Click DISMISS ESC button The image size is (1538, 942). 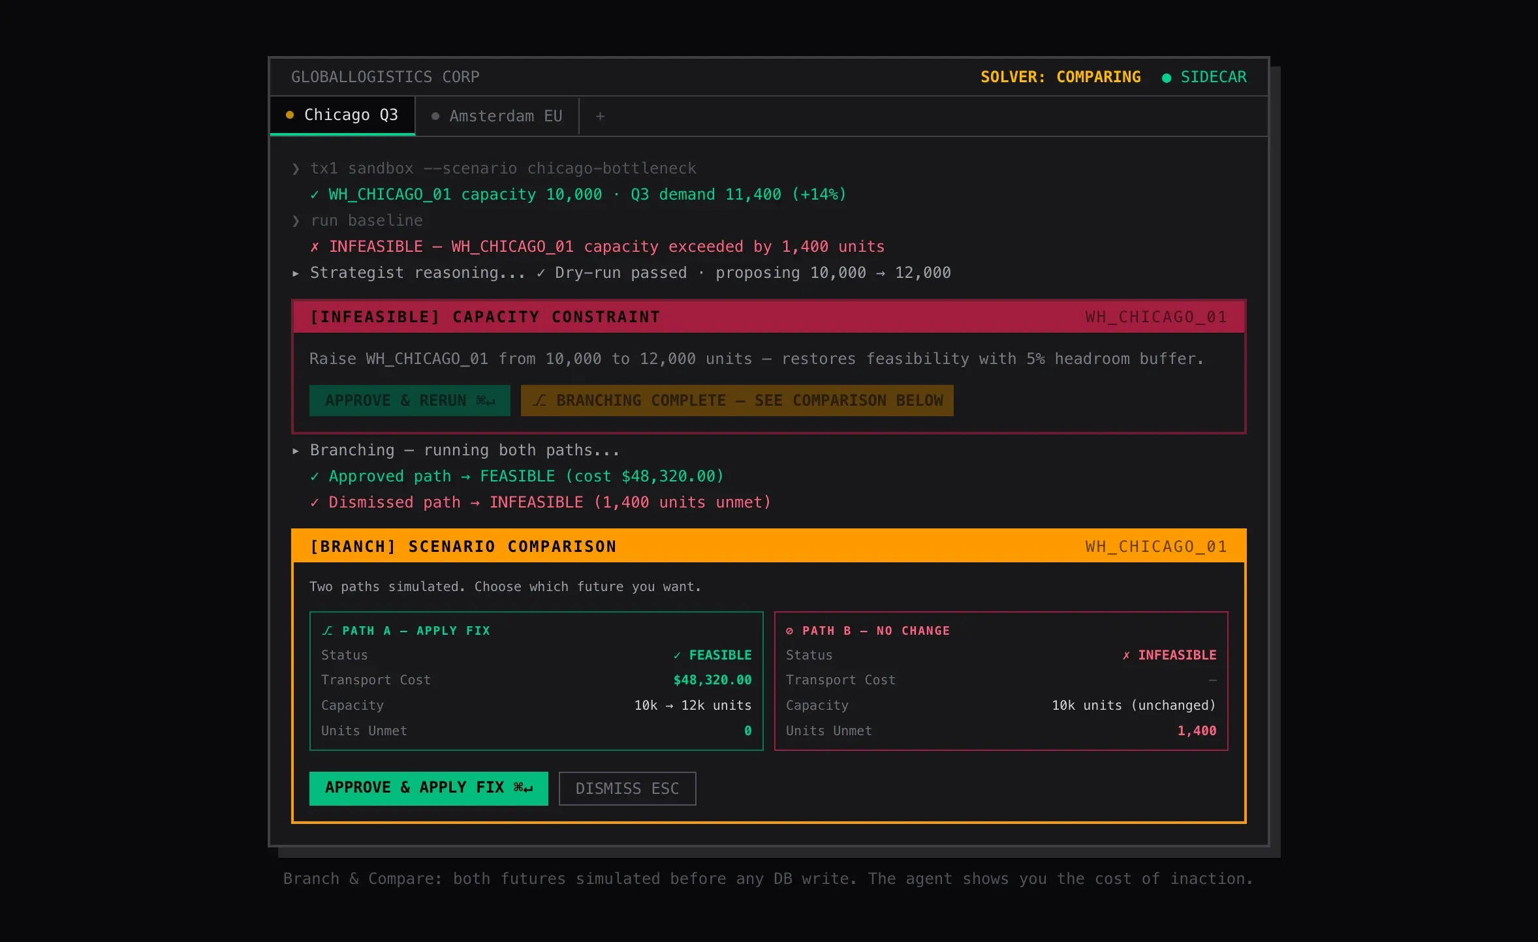[627, 789]
